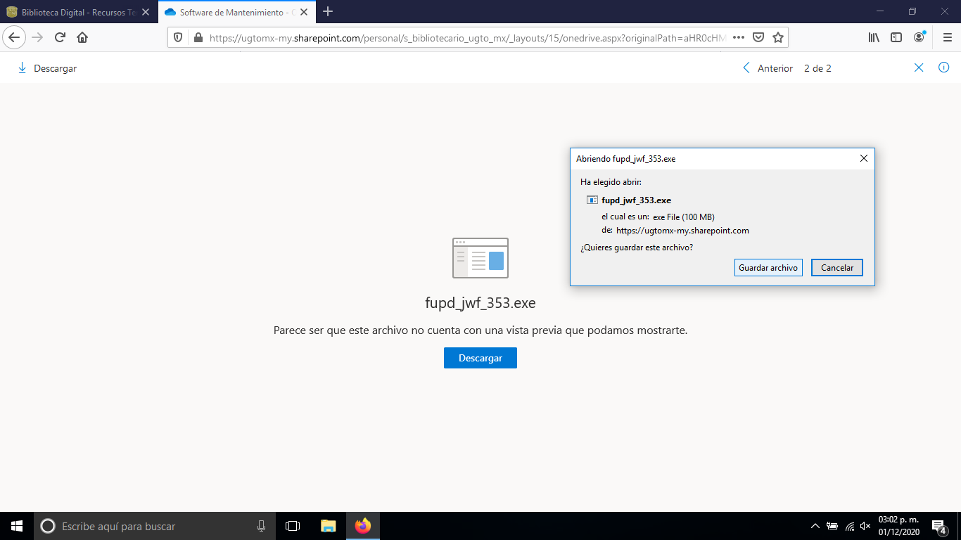This screenshot has height=540, width=961.
Task: Go to Firefox home page icon
Action: (x=82, y=37)
